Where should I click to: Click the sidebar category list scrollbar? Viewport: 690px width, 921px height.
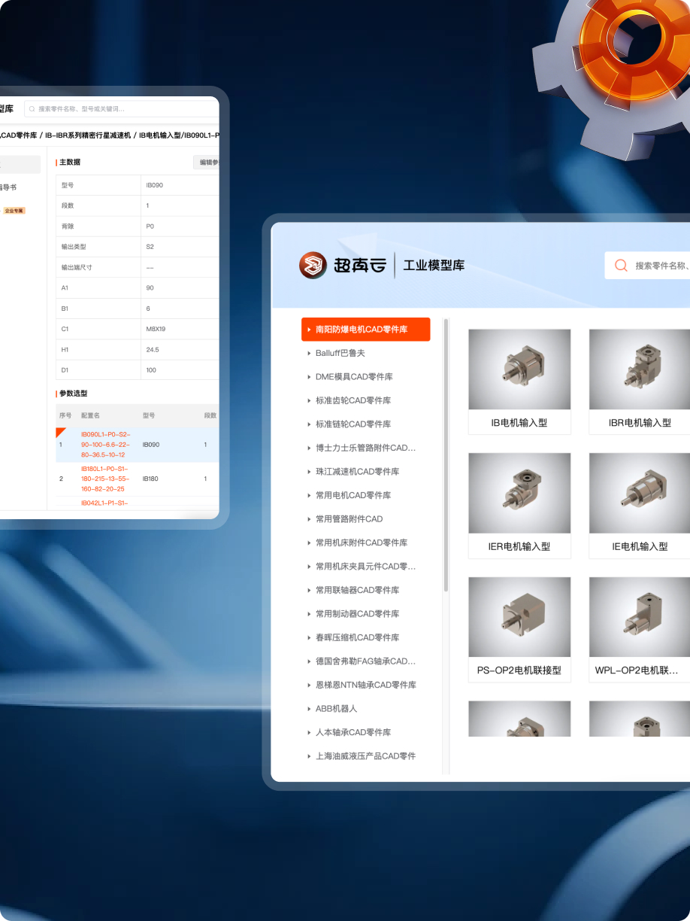446,451
